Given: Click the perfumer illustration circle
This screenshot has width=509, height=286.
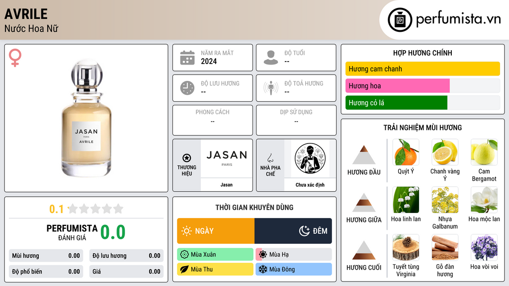Looking at the screenshot, I should 310,158.
